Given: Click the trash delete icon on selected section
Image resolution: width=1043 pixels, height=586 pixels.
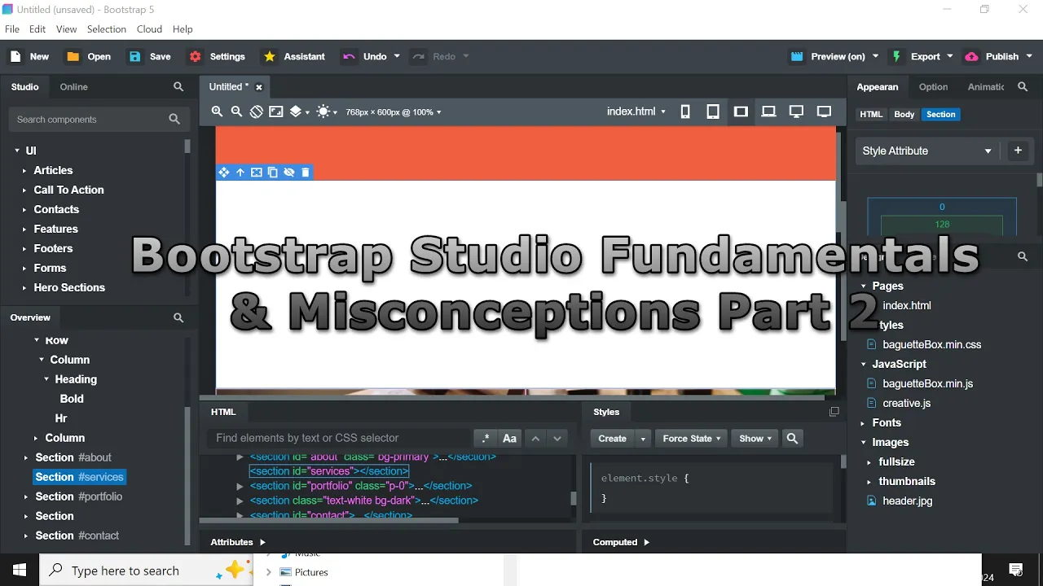Looking at the screenshot, I should (306, 173).
